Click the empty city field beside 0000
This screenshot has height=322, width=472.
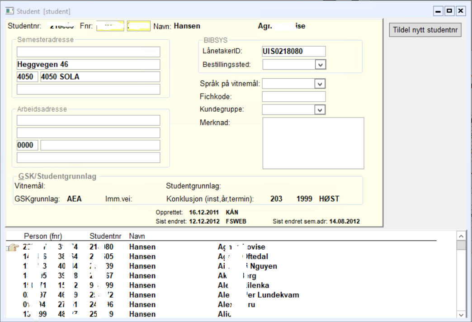click(100, 145)
